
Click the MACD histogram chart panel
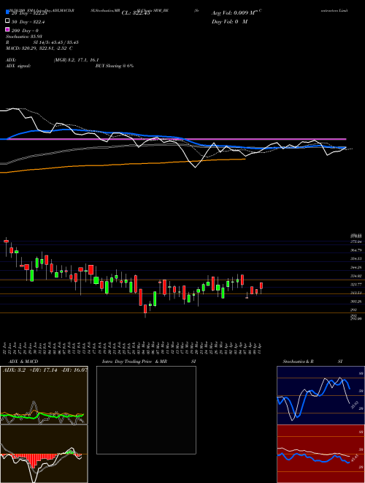44,454
